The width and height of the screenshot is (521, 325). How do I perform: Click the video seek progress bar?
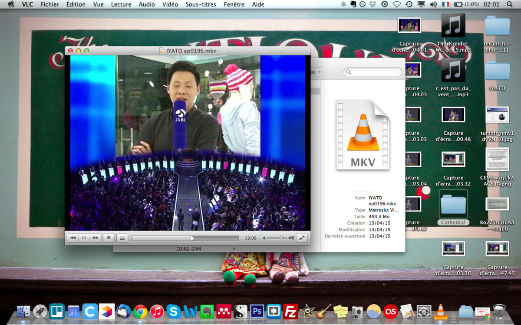point(185,238)
